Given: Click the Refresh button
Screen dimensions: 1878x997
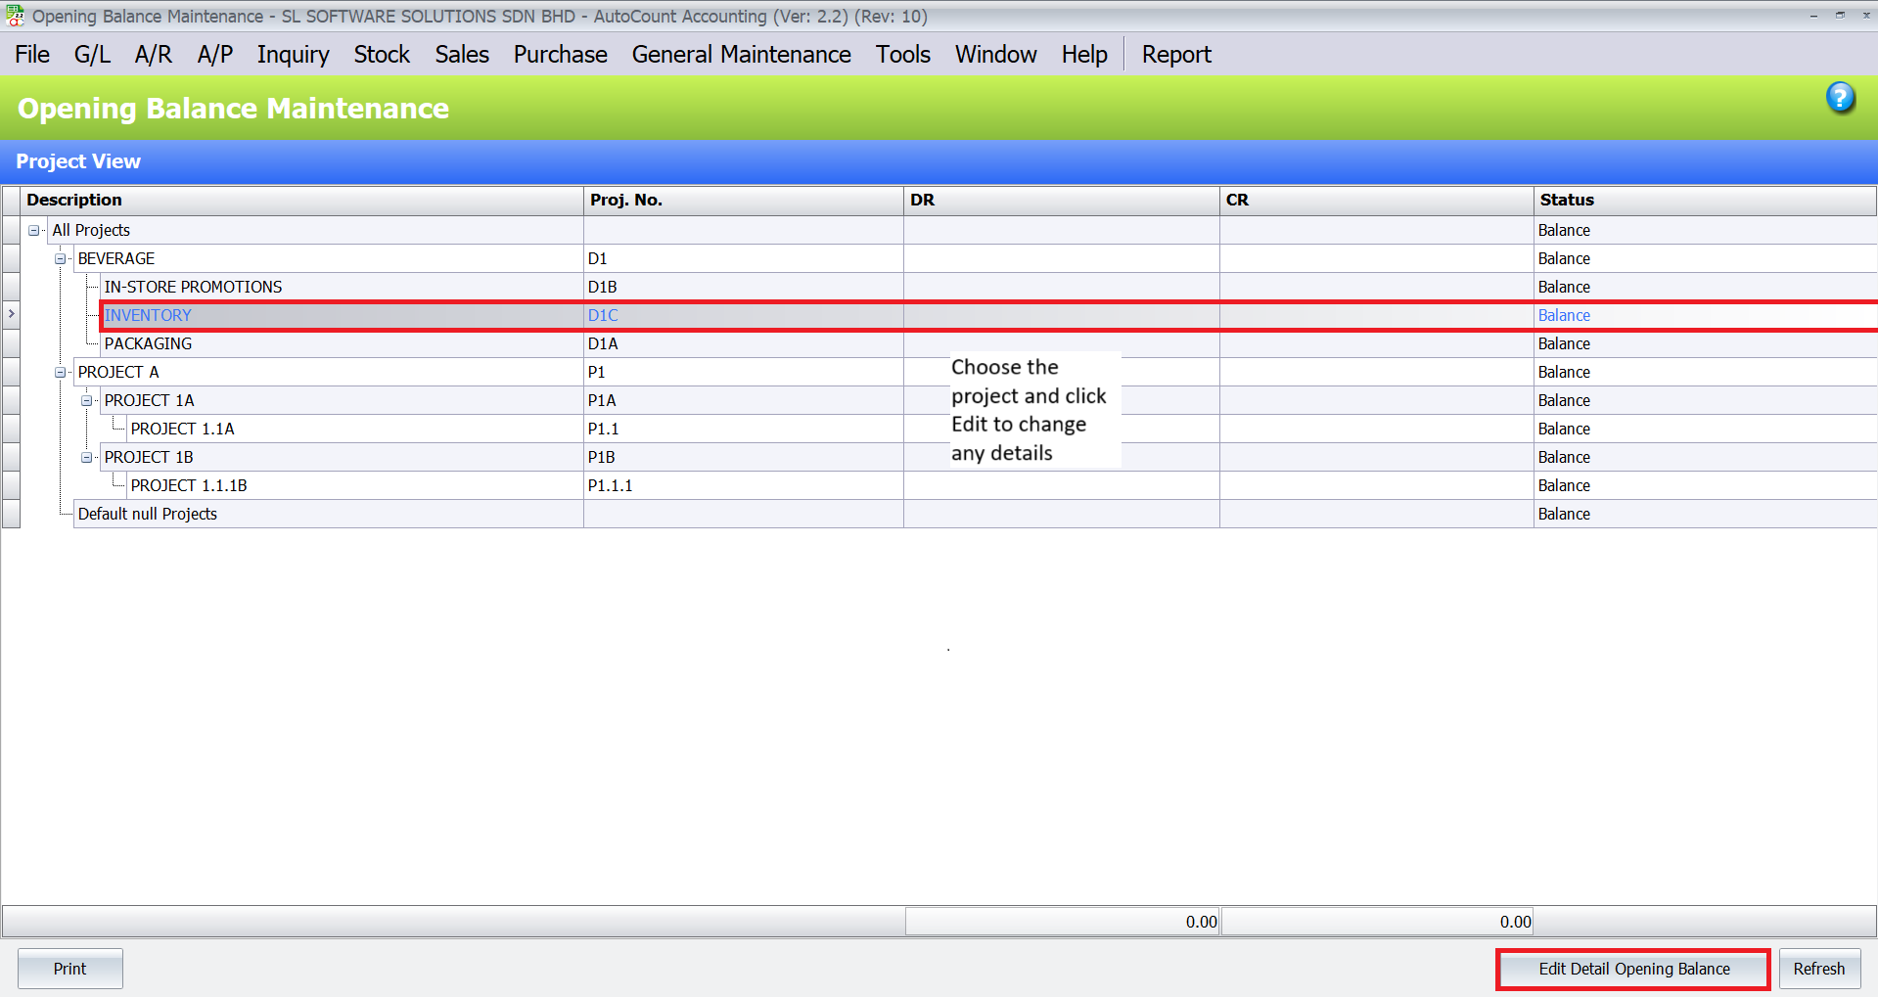Looking at the screenshot, I should click(x=1818, y=969).
